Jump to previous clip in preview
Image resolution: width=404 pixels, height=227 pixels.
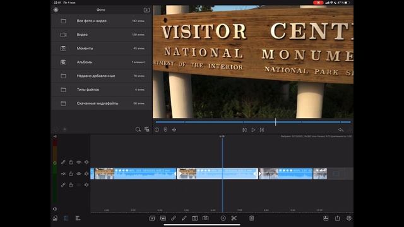pos(244,130)
